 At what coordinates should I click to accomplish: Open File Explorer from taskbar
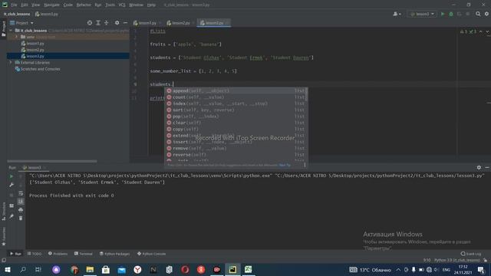[x=90, y=269]
